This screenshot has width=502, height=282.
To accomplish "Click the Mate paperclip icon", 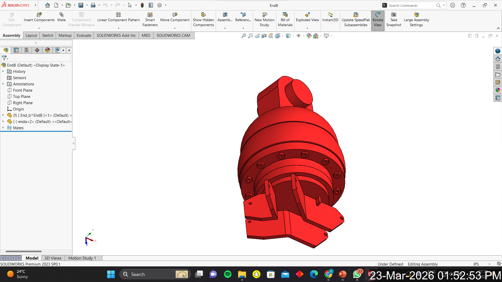I will click(x=61, y=15).
